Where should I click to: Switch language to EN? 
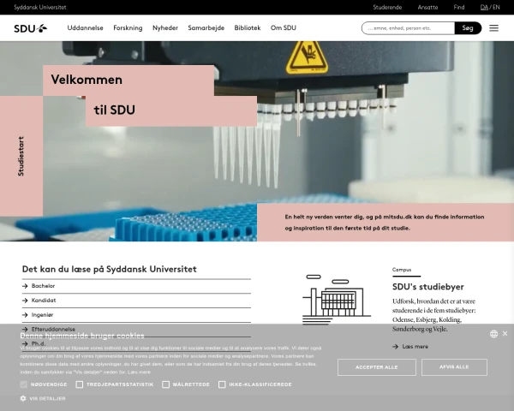point(496,7)
